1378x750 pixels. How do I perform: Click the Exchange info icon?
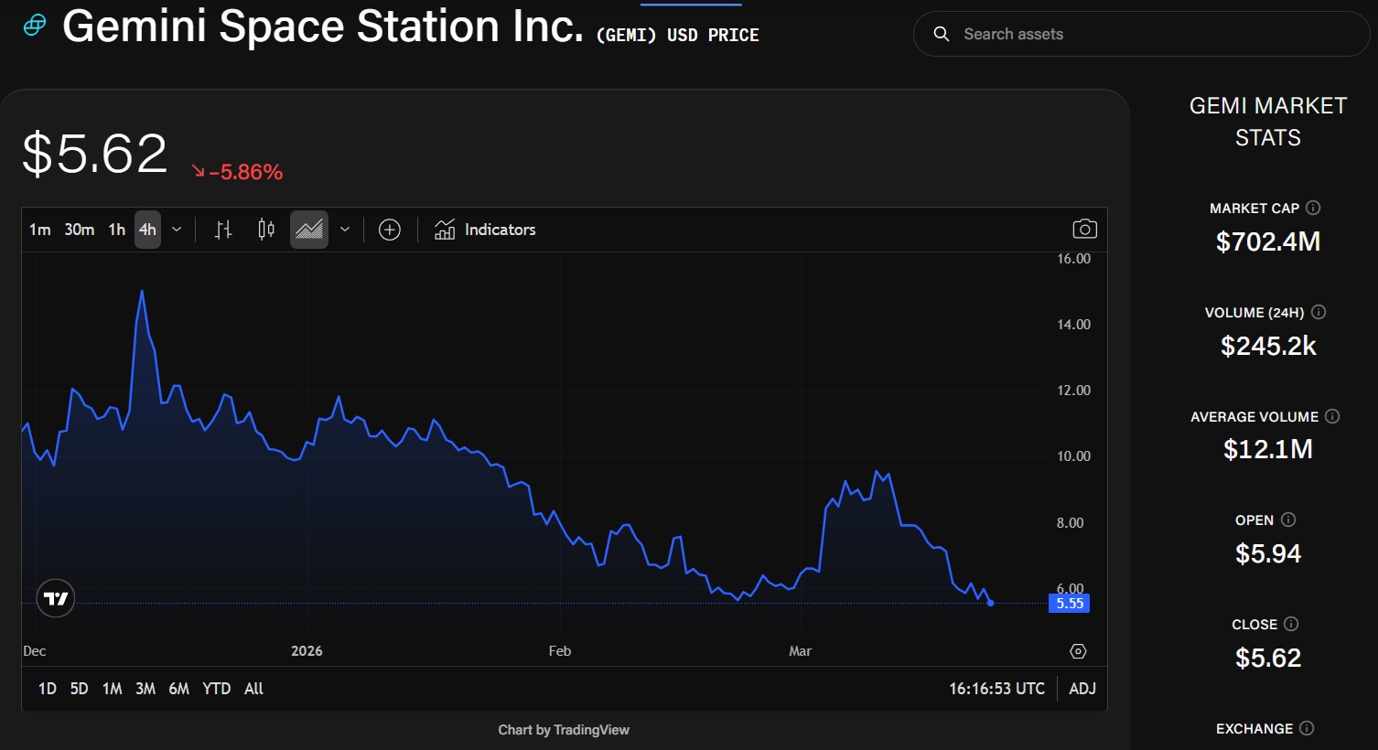click(1307, 728)
